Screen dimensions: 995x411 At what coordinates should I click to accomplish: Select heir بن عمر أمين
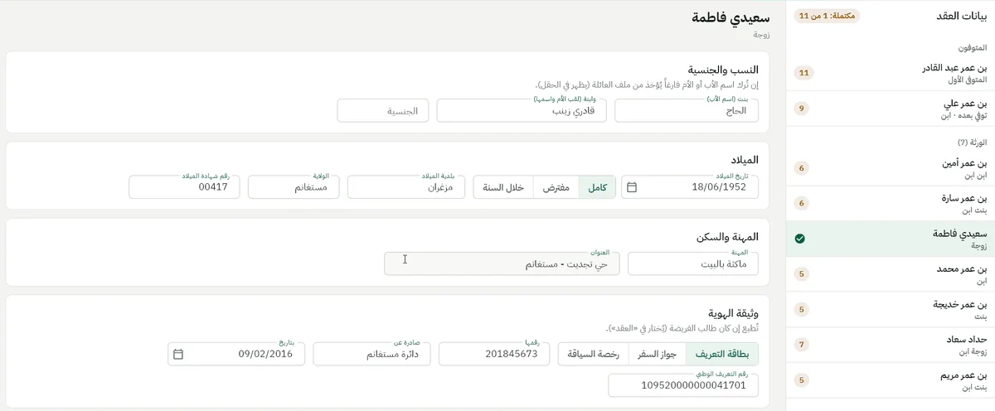[x=891, y=168]
